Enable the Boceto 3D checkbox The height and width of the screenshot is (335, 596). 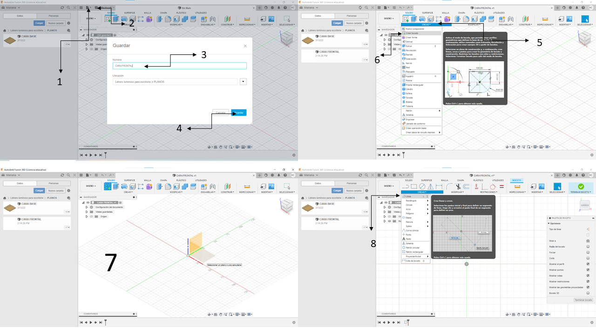tap(588, 293)
